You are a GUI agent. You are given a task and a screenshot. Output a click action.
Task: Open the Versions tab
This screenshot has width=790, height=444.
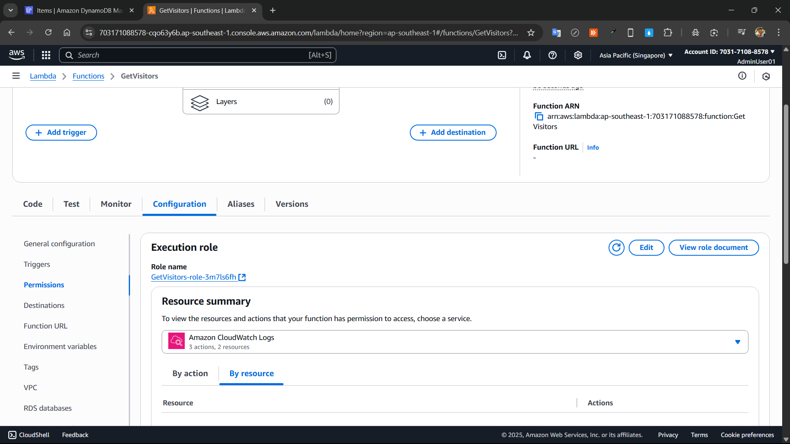pyautogui.click(x=292, y=204)
